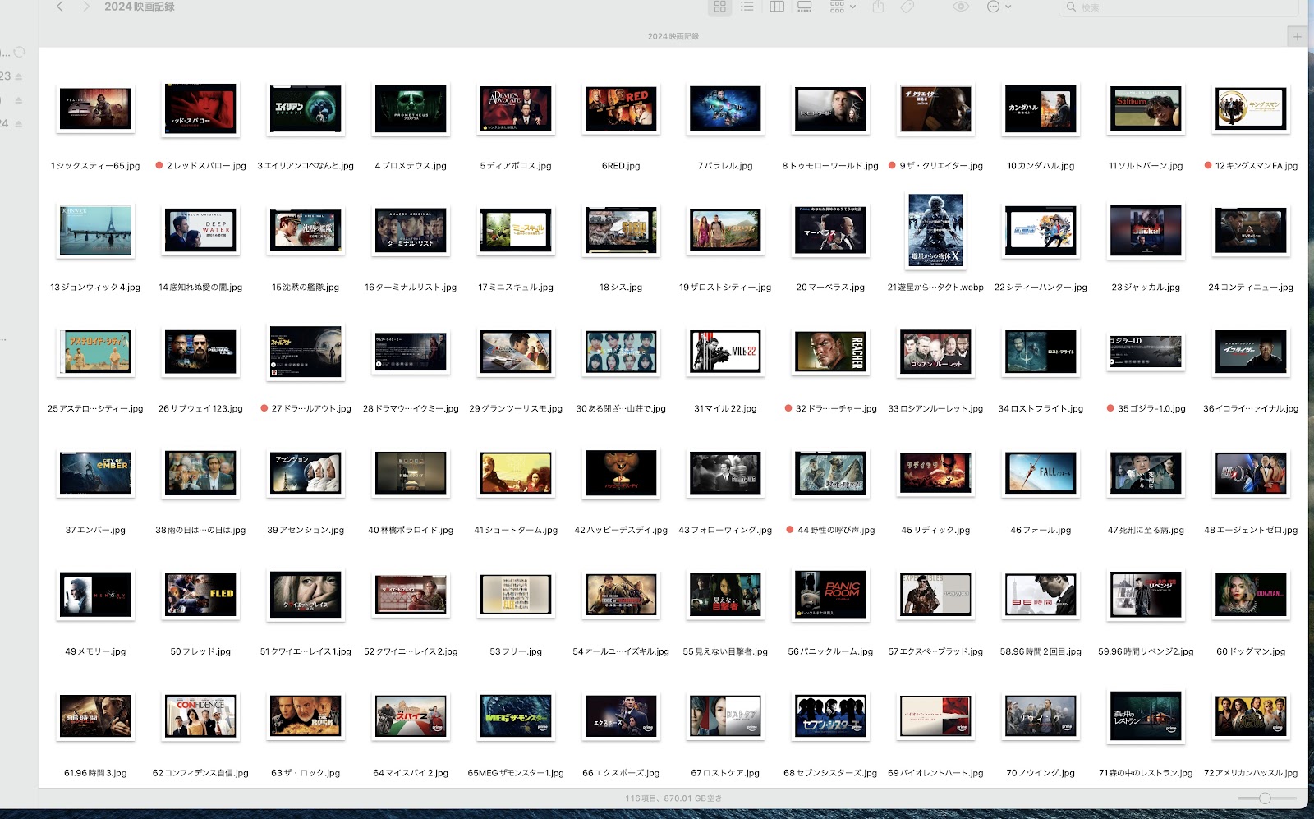Screen dimensions: 1314x819
Task: Switch Finder to column view
Action: (777, 7)
